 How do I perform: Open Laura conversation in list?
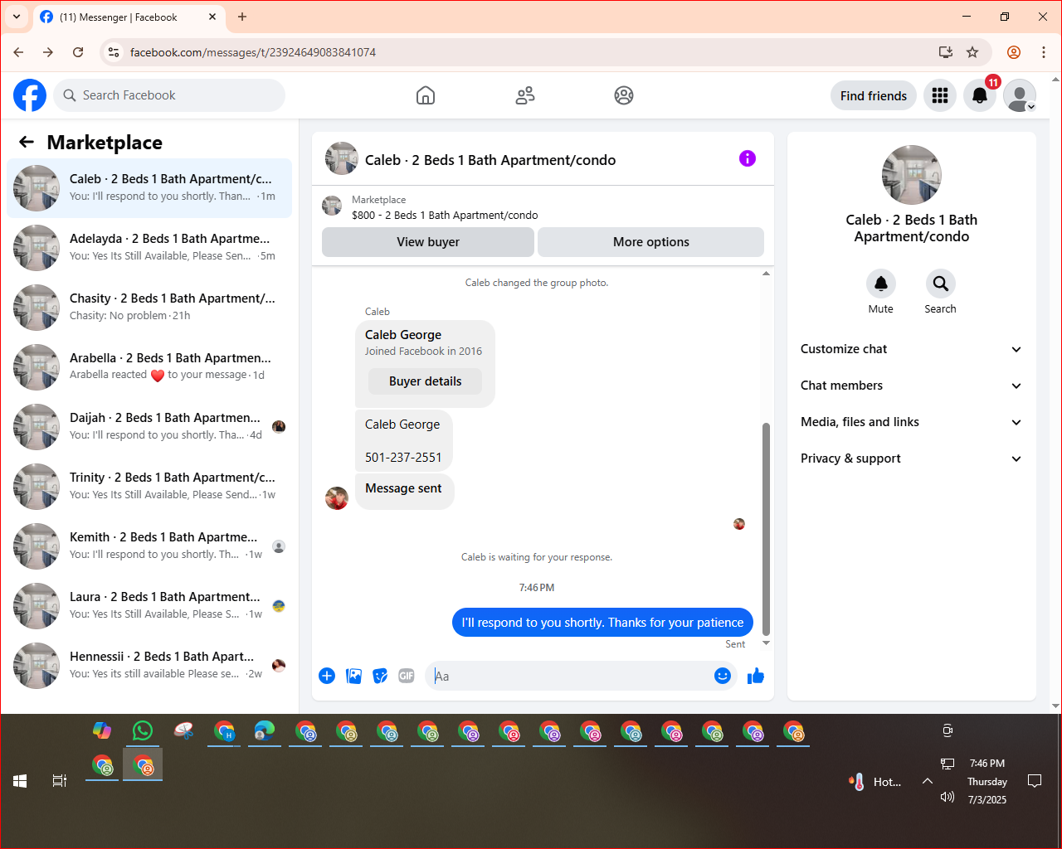pyautogui.click(x=149, y=606)
